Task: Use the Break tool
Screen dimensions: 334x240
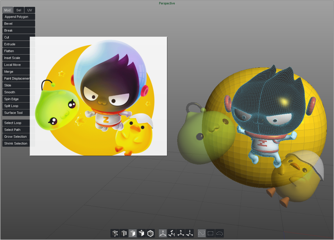Action: point(19,30)
